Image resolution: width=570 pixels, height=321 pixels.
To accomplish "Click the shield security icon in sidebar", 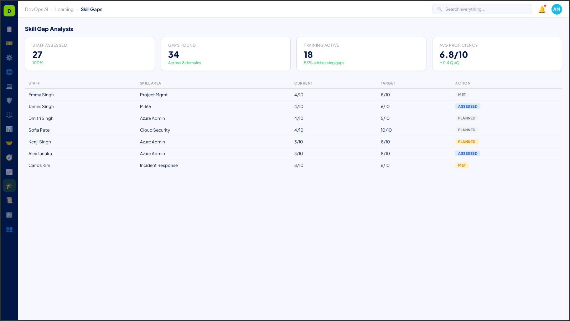I will coord(9,100).
